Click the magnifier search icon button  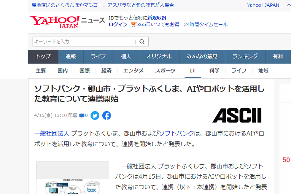142,42
